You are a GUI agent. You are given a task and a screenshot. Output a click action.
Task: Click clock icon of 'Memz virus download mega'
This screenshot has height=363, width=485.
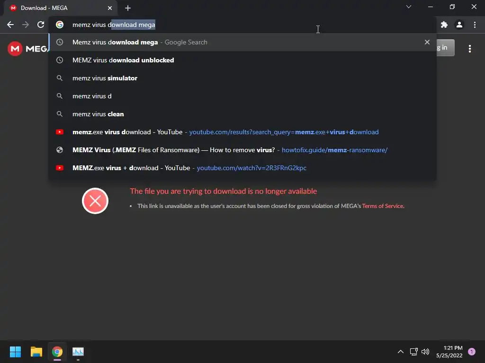[x=60, y=42]
